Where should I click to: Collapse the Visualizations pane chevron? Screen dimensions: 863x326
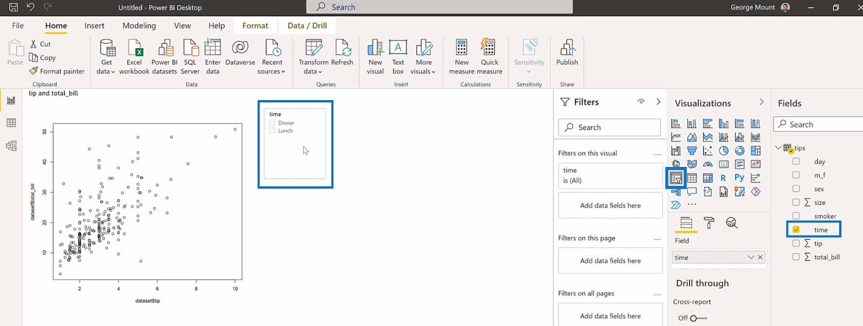point(762,102)
